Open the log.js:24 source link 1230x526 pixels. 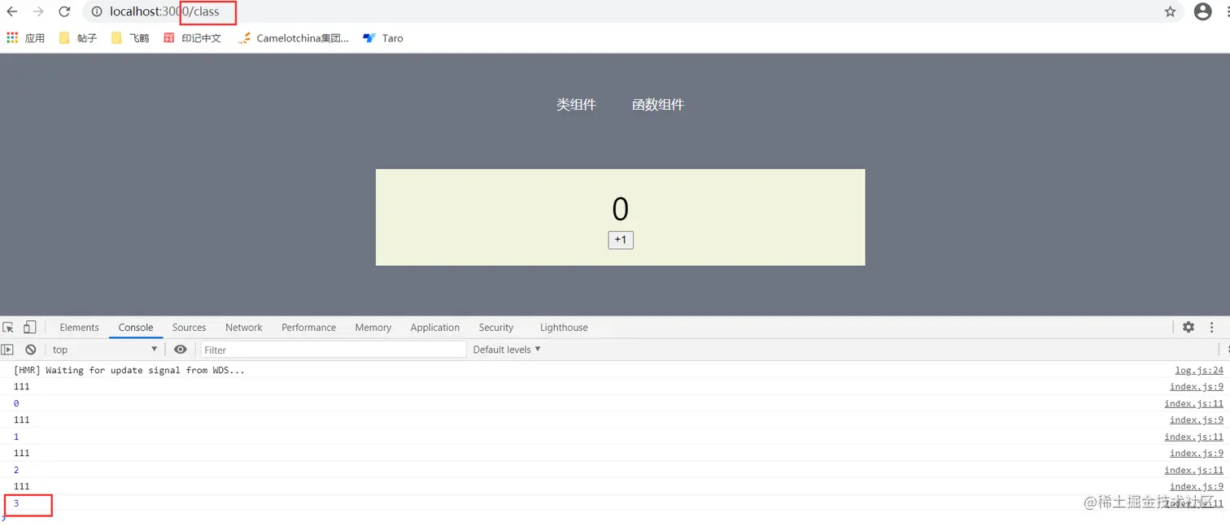[x=1199, y=370]
